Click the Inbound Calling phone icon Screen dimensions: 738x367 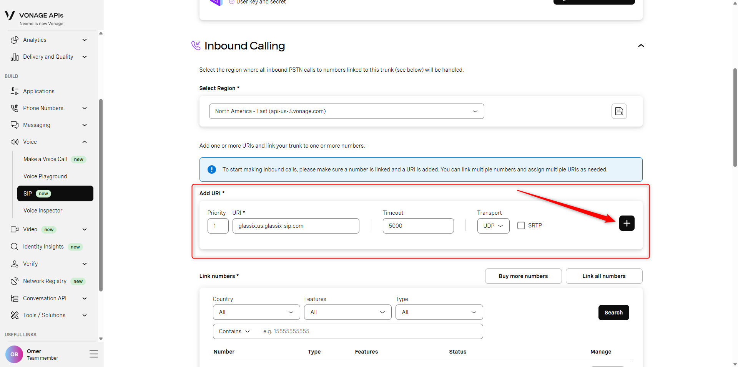196,46
